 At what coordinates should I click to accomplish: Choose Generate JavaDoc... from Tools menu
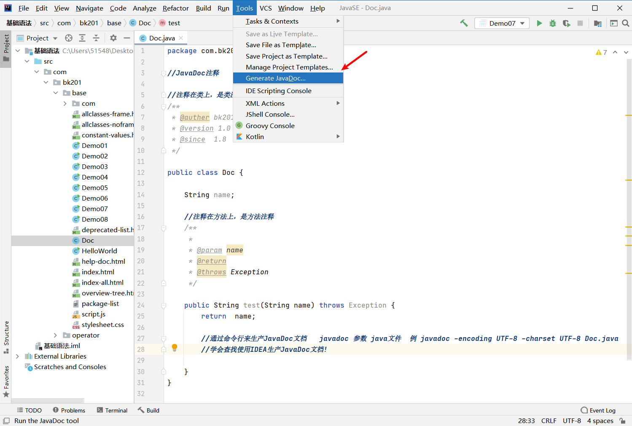288,78
